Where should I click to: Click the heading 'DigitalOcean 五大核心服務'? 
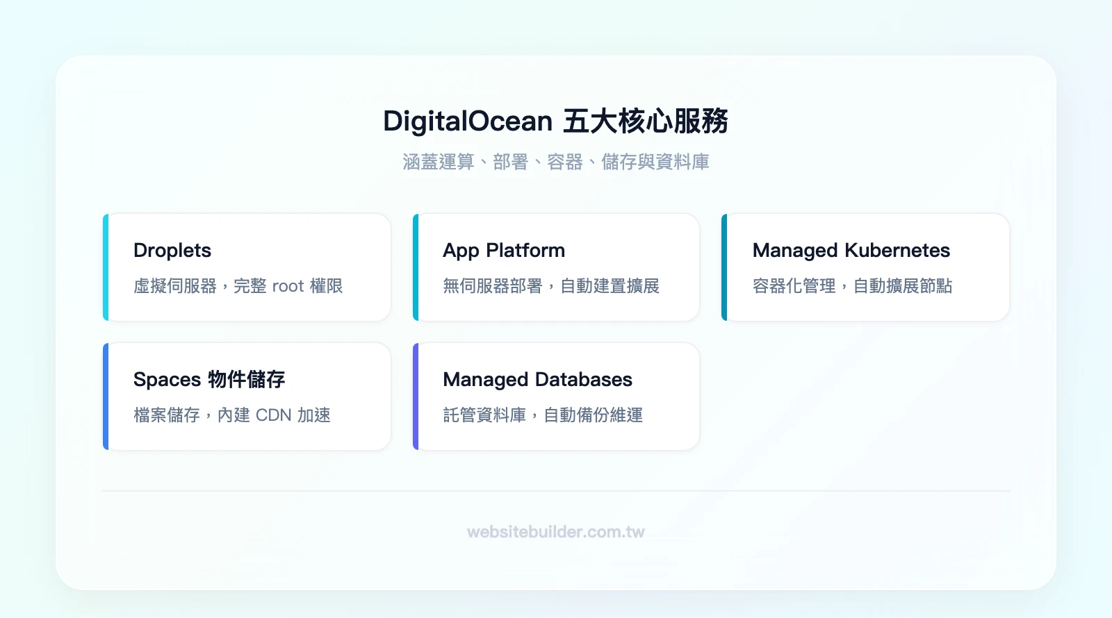pos(555,121)
